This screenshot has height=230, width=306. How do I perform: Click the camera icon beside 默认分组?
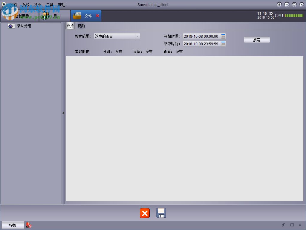point(11,26)
